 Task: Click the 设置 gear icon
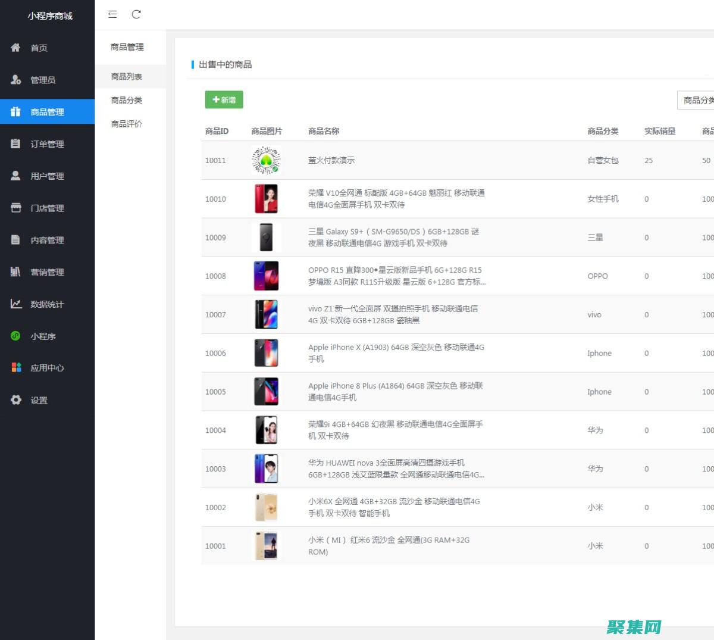16,400
